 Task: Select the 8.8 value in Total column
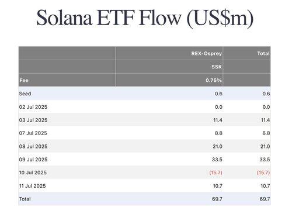pos(266,133)
